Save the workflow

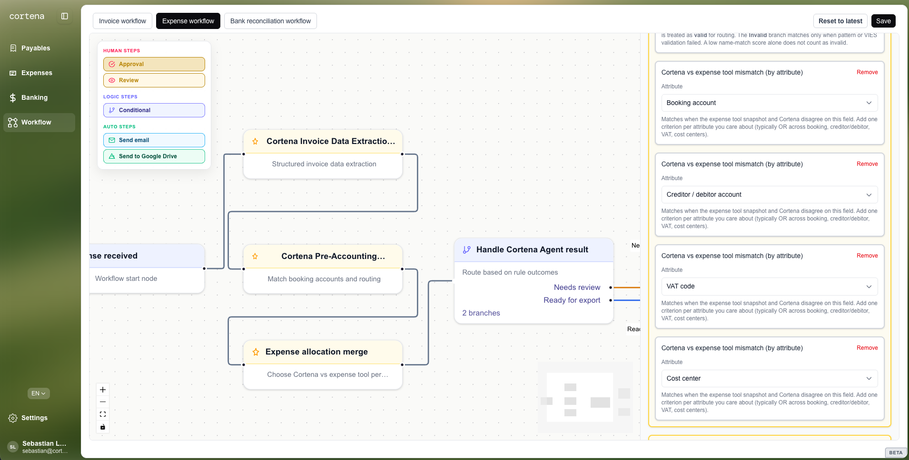click(x=883, y=21)
